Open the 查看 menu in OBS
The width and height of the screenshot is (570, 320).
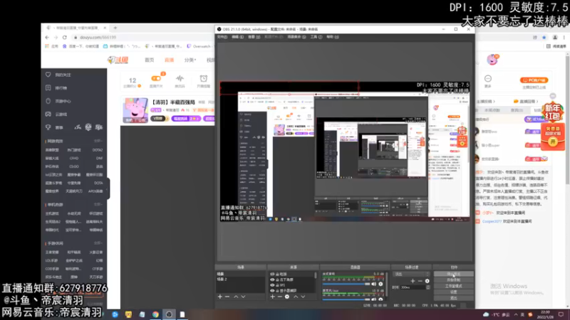(254, 37)
